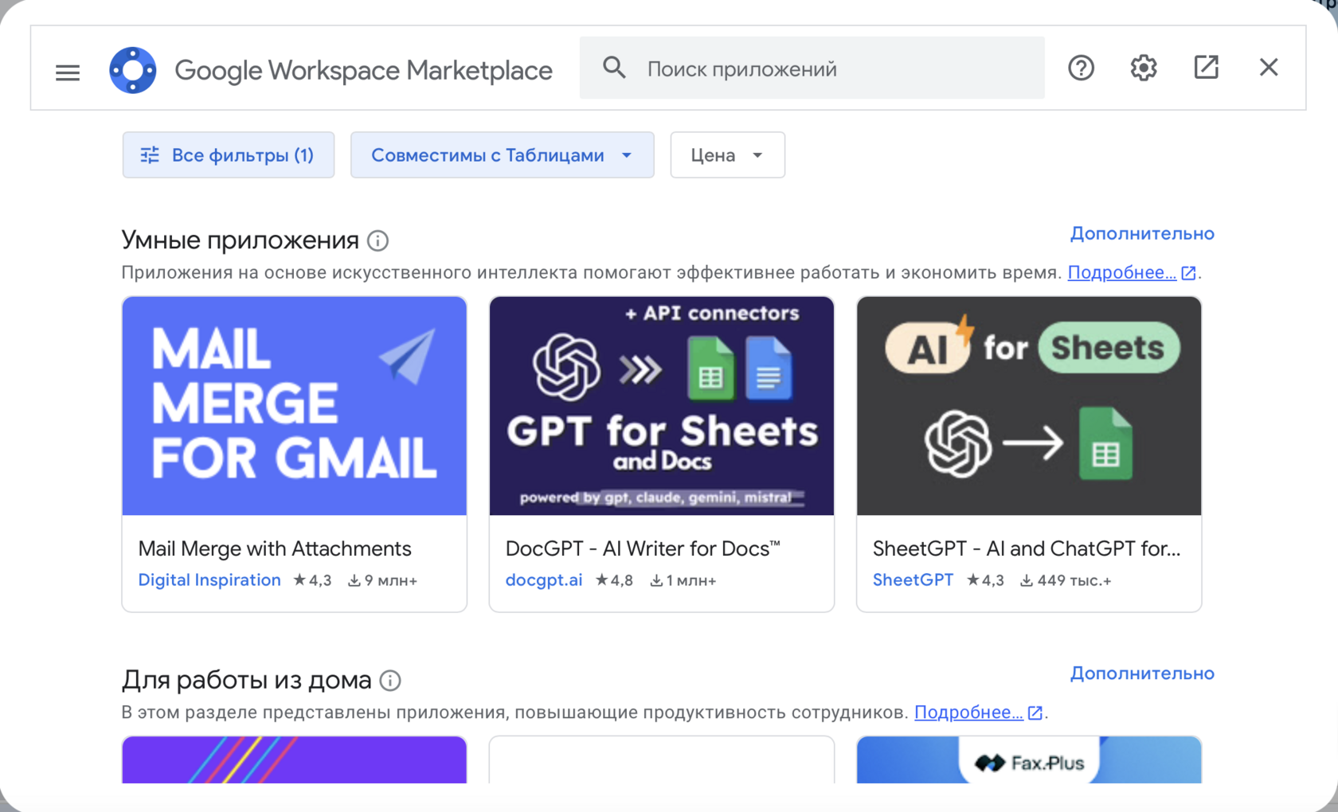Screen dimensions: 1338x812
Task: Open the help question mark icon
Action: [1081, 68]
